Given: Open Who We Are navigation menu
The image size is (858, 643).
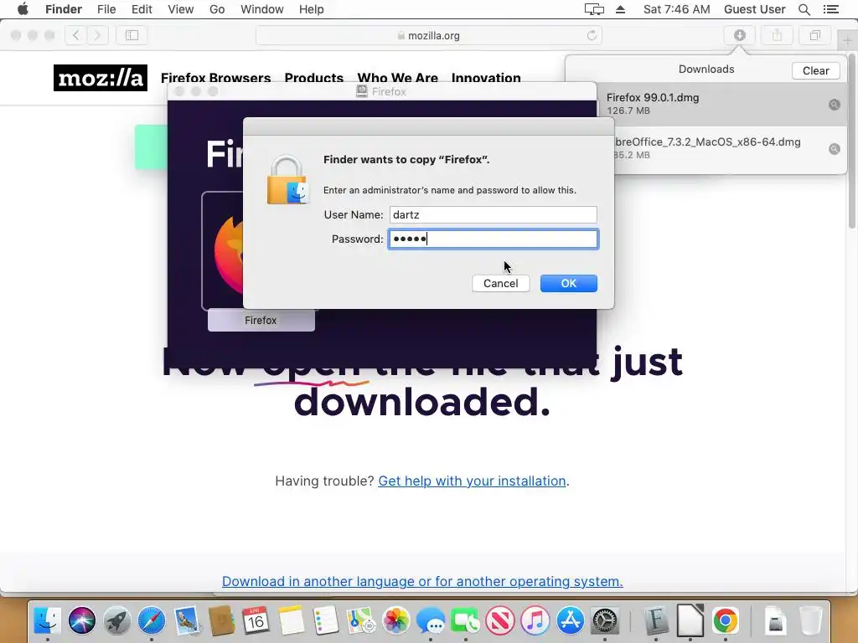Looking at the screenshot, I should [x=398, y=78].
